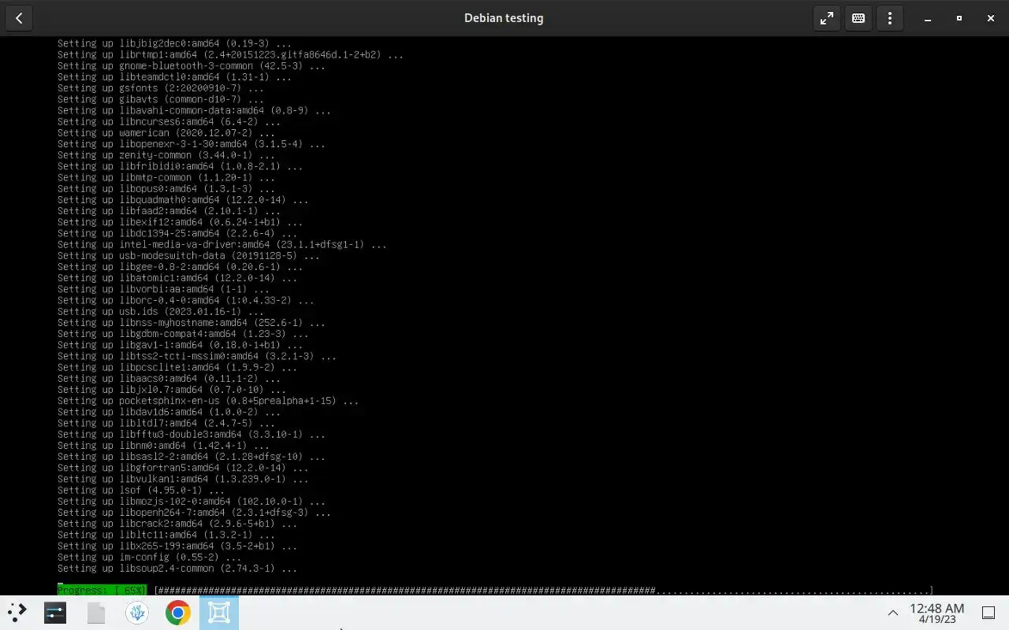The image size is (1009, 630).
Task: Expand the system tray hidden icons arrow
Action: (893, 613)
